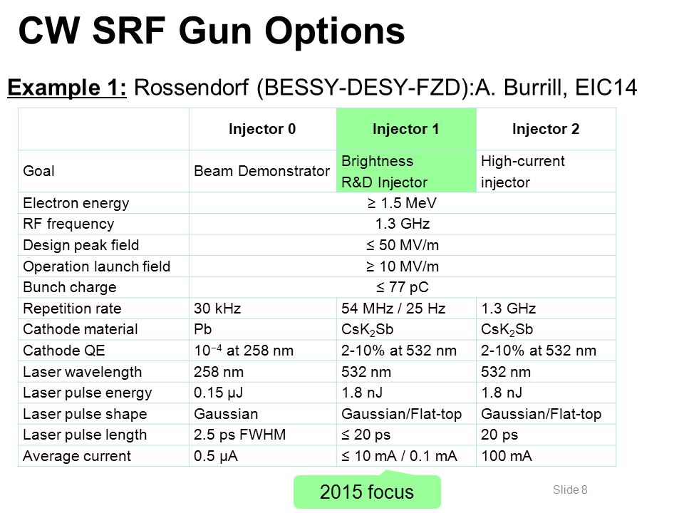
Task: Click the 'Bunch charge' row label
Action: click(70, 287)
